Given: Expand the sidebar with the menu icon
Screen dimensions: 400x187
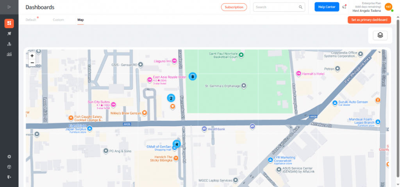Looking at the screenshot, I should click(x=9, y=7).
